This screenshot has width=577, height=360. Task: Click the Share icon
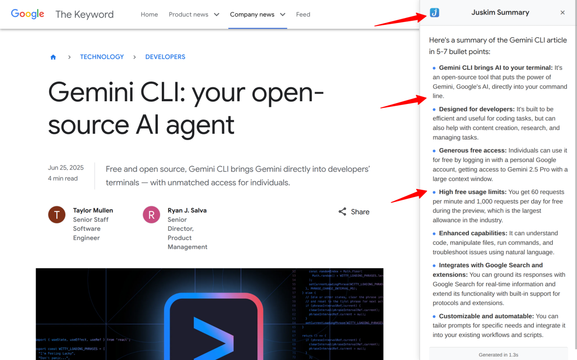point(343,211)
